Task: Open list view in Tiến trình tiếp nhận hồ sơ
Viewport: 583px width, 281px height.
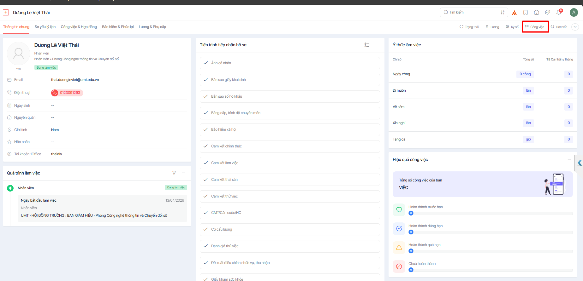Action: point(367,45)
